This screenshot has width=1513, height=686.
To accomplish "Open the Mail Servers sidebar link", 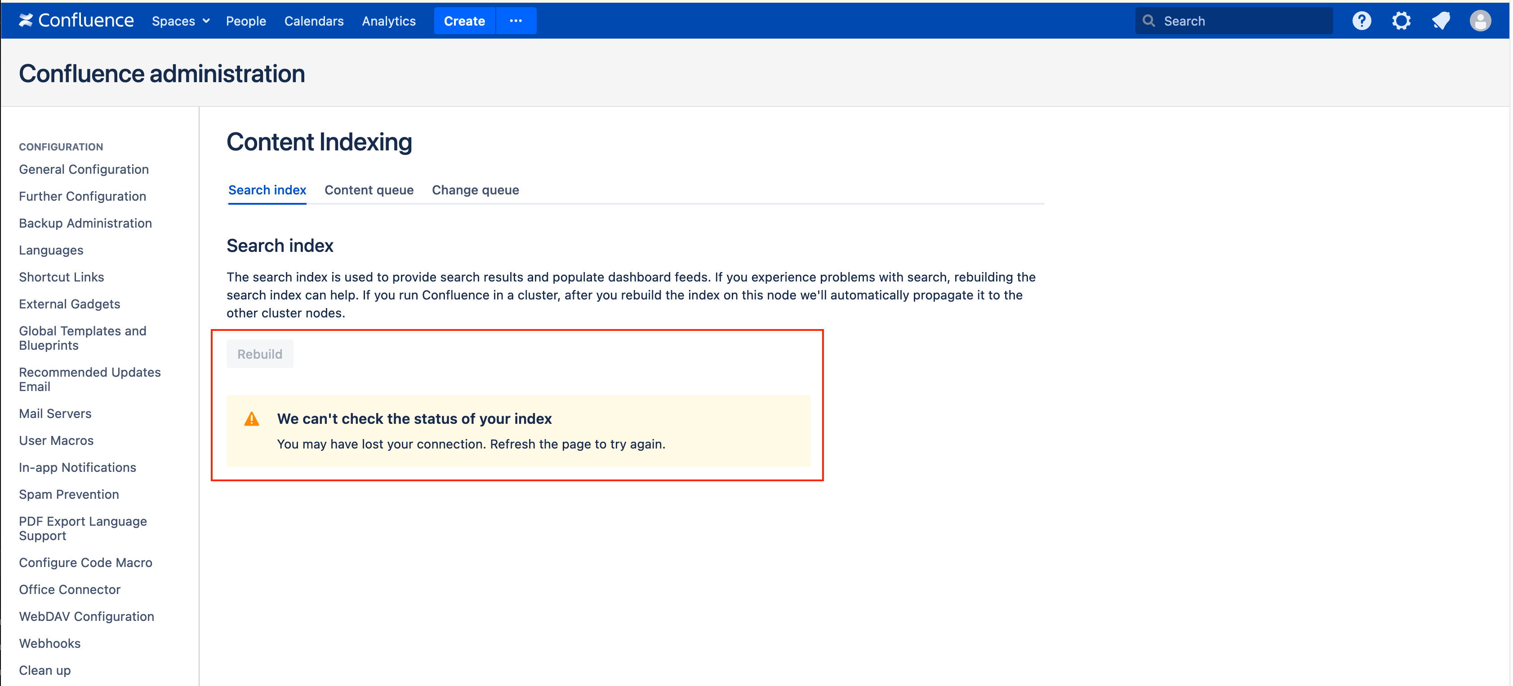I will (x=55, y=414).
